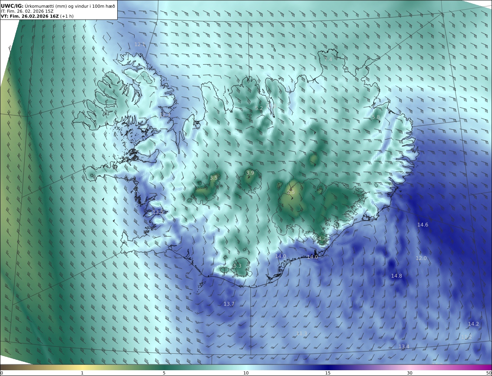Click the 14.6 value over the sea
This screenshot has height=376, width=492.
(x=423, y=225)
